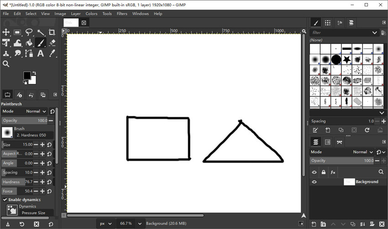The width and height of the screenshot is (388, 229).
Task: Switch to the Channels tab
Action: tap(328, 142)
